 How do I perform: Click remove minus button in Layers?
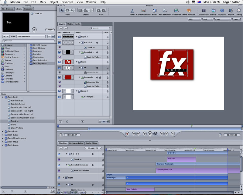[66, 28]
